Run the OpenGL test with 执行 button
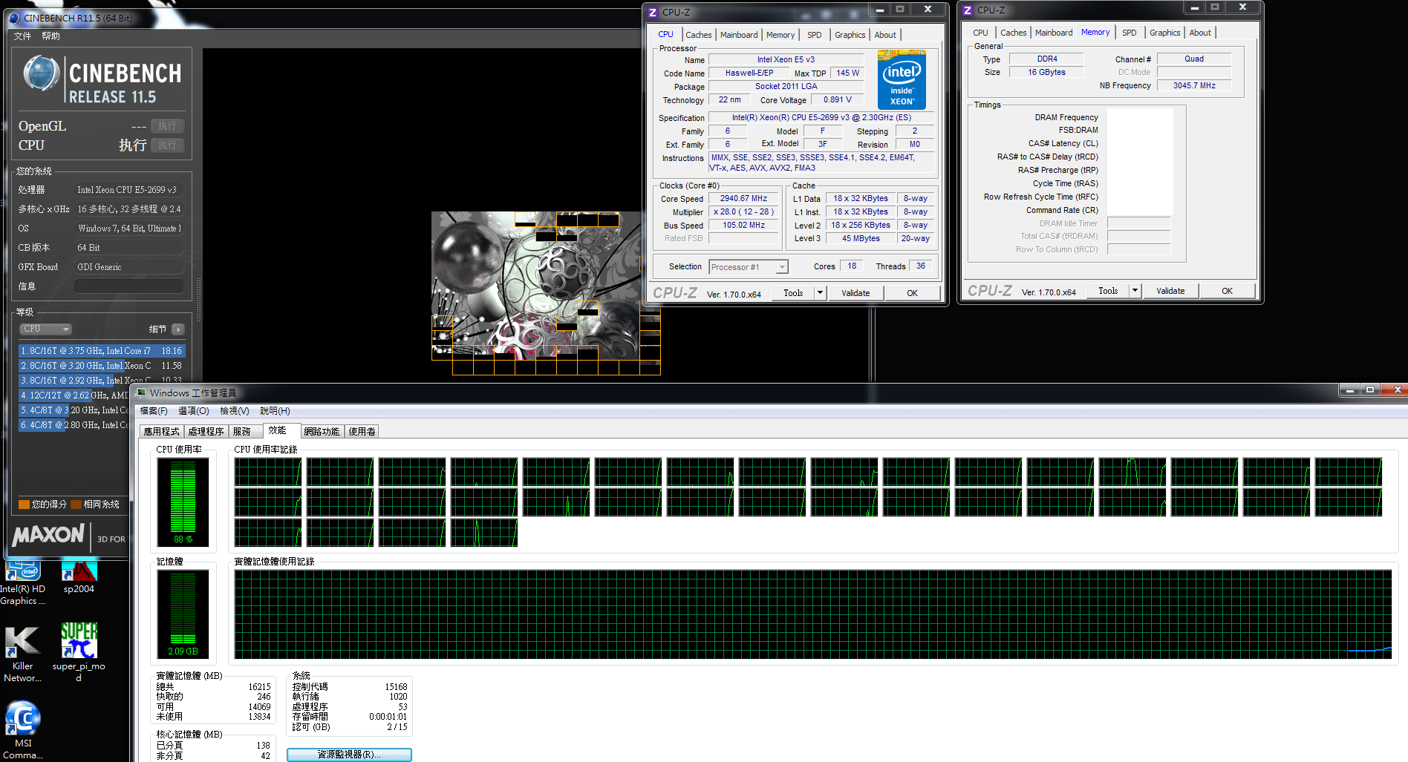Screen dimensions: 1408x762 pyautogui.click(x=167, y=126)
